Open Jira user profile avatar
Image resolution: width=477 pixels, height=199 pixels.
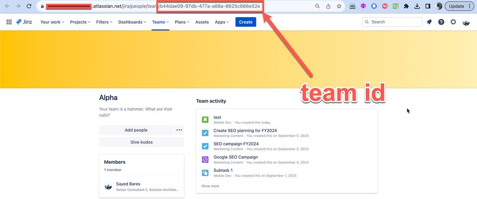click(466, 22)
